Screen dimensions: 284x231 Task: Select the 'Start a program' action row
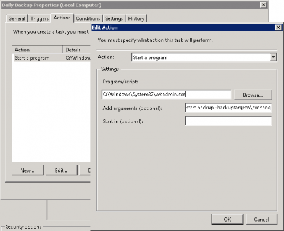[x=51, y=58]
